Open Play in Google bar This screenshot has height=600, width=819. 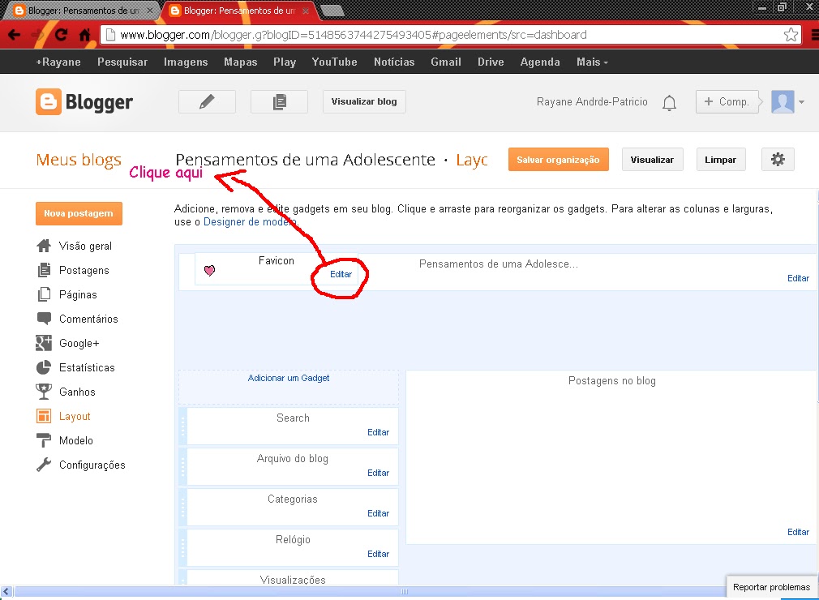coord(285,62)
